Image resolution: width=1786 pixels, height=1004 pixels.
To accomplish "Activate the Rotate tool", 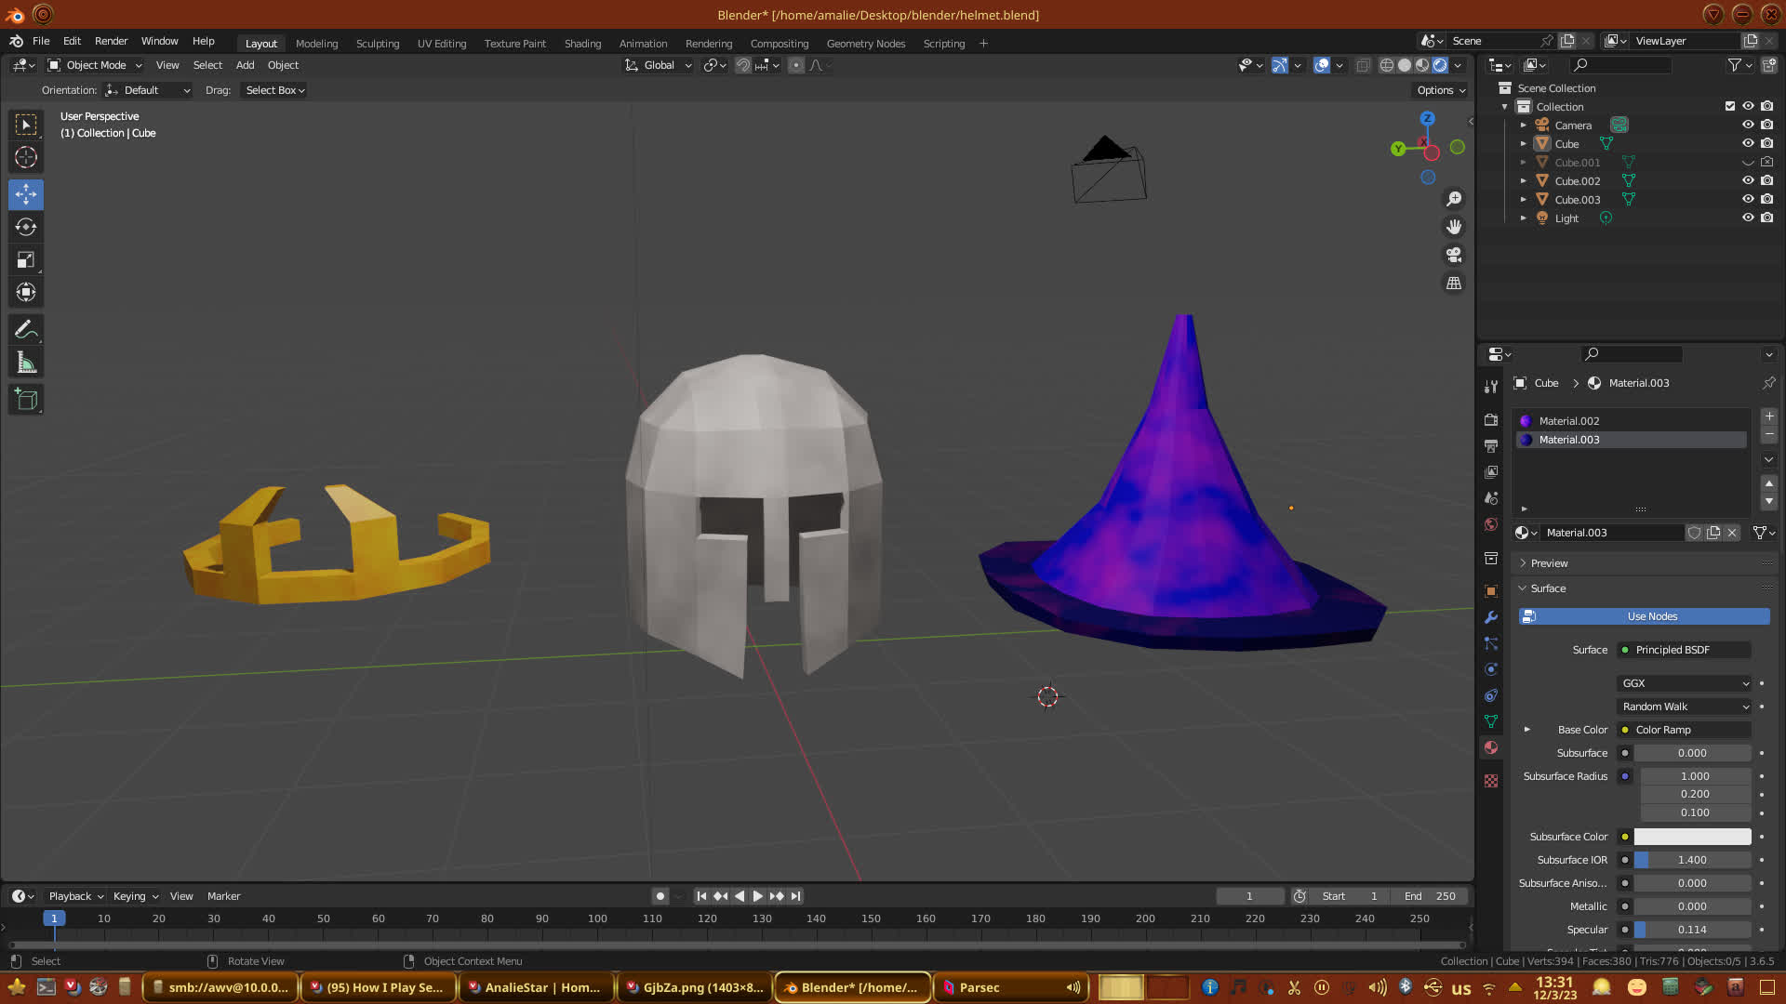I will (x=26, y=228).
